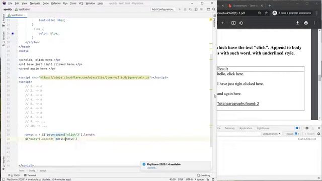Open the browser three-dot menu
This screenshot has height=181, width=322.
coord(317,13)
